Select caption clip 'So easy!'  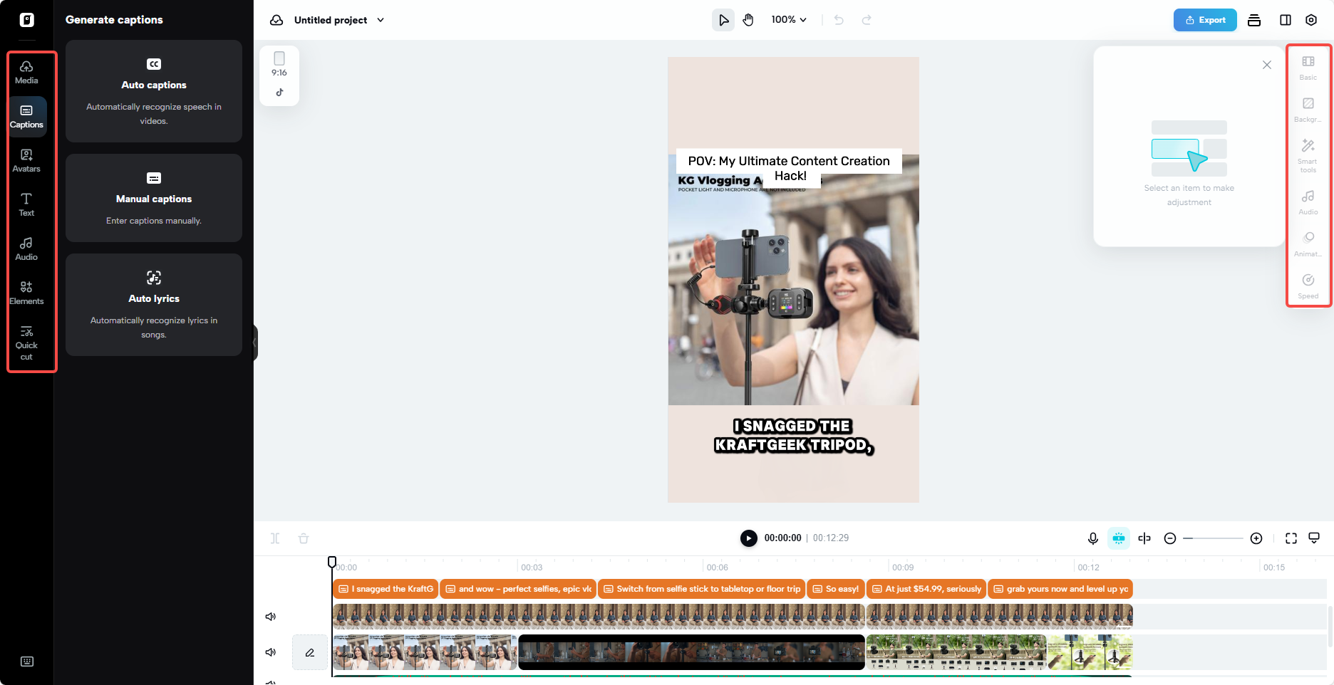[835, 589]
